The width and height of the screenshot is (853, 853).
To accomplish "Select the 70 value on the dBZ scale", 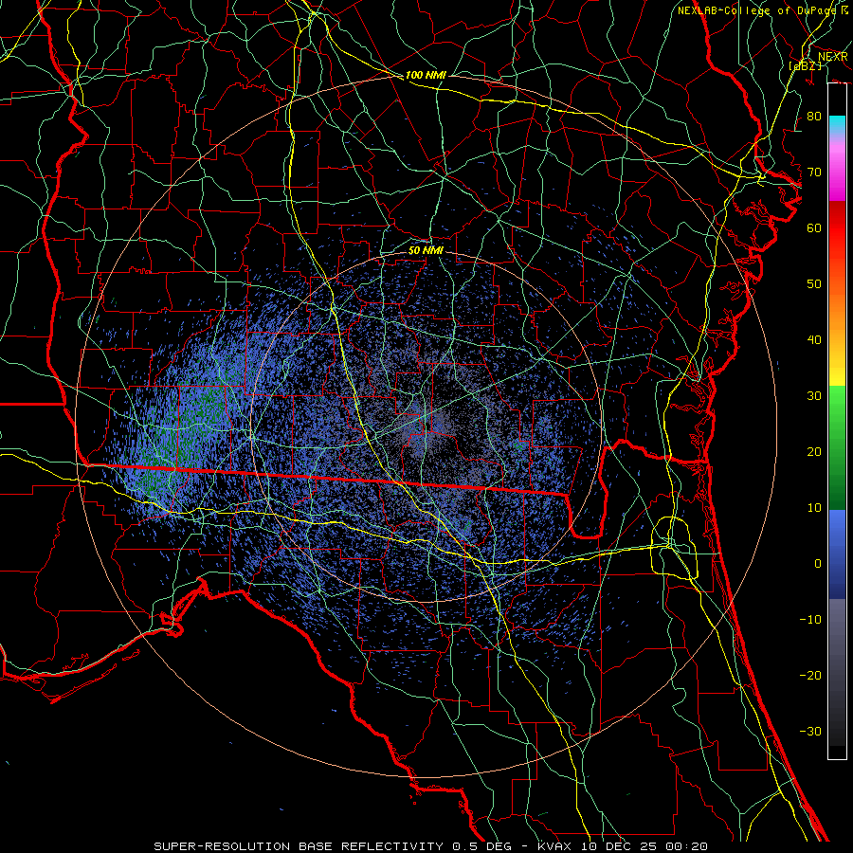I will (814, 172).
